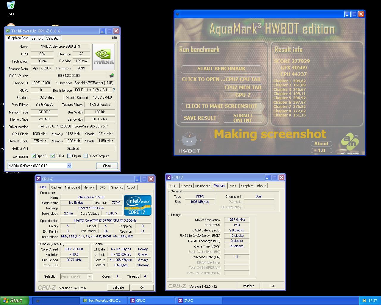
Task: Select TechPowerUp GPU-Z taskbar button
Action: click(x=103, y=301)
